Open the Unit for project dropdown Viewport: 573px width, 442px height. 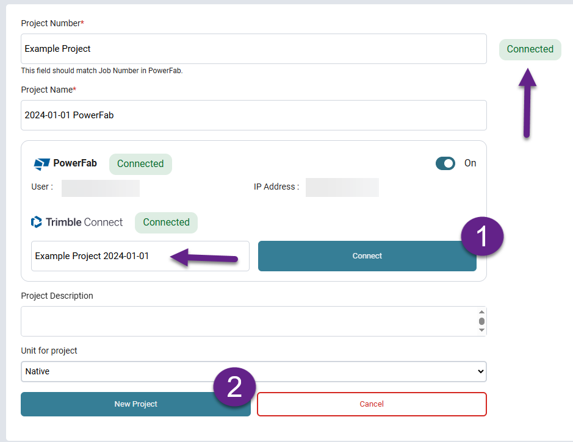point(253,371)
